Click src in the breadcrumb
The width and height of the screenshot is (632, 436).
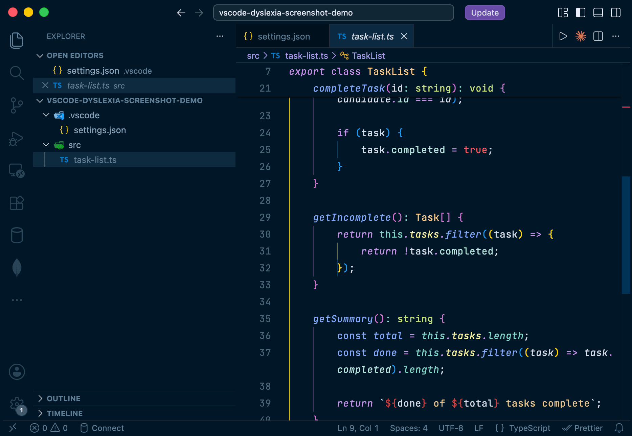pos(253,56)
